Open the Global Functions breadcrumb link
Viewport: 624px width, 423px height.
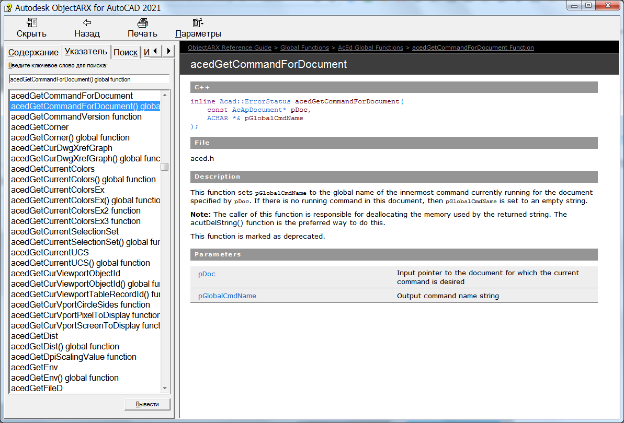point(304,48)
